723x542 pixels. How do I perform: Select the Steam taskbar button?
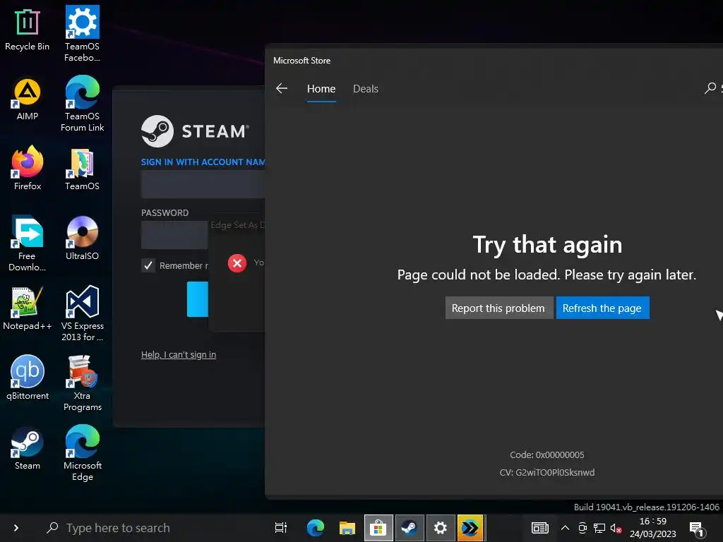point(410,528)
